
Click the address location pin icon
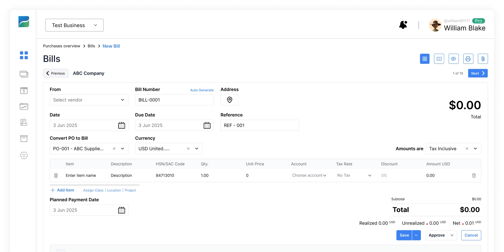coord(229,100)
